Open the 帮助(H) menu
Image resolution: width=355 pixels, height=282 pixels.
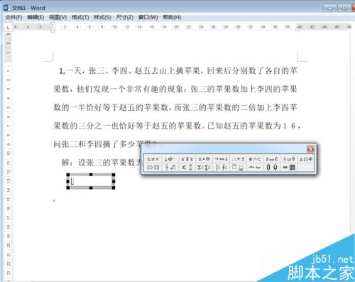click(172, 17)
